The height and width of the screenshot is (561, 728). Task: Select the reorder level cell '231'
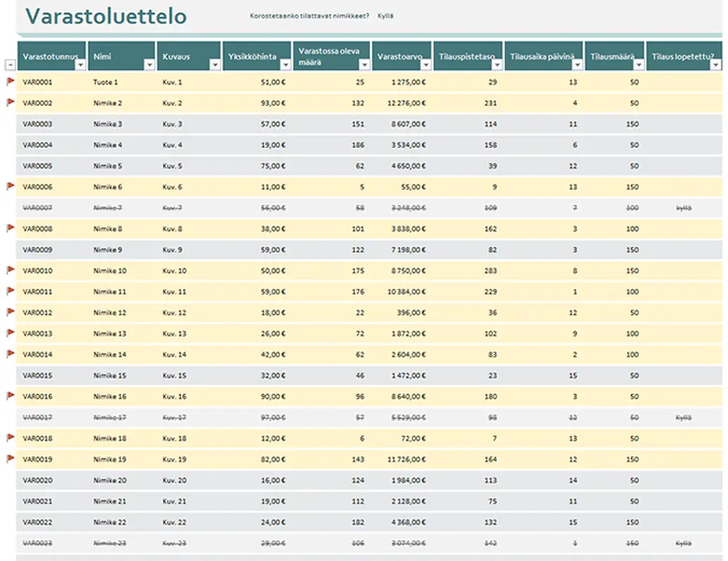click(x=491, y=103)
